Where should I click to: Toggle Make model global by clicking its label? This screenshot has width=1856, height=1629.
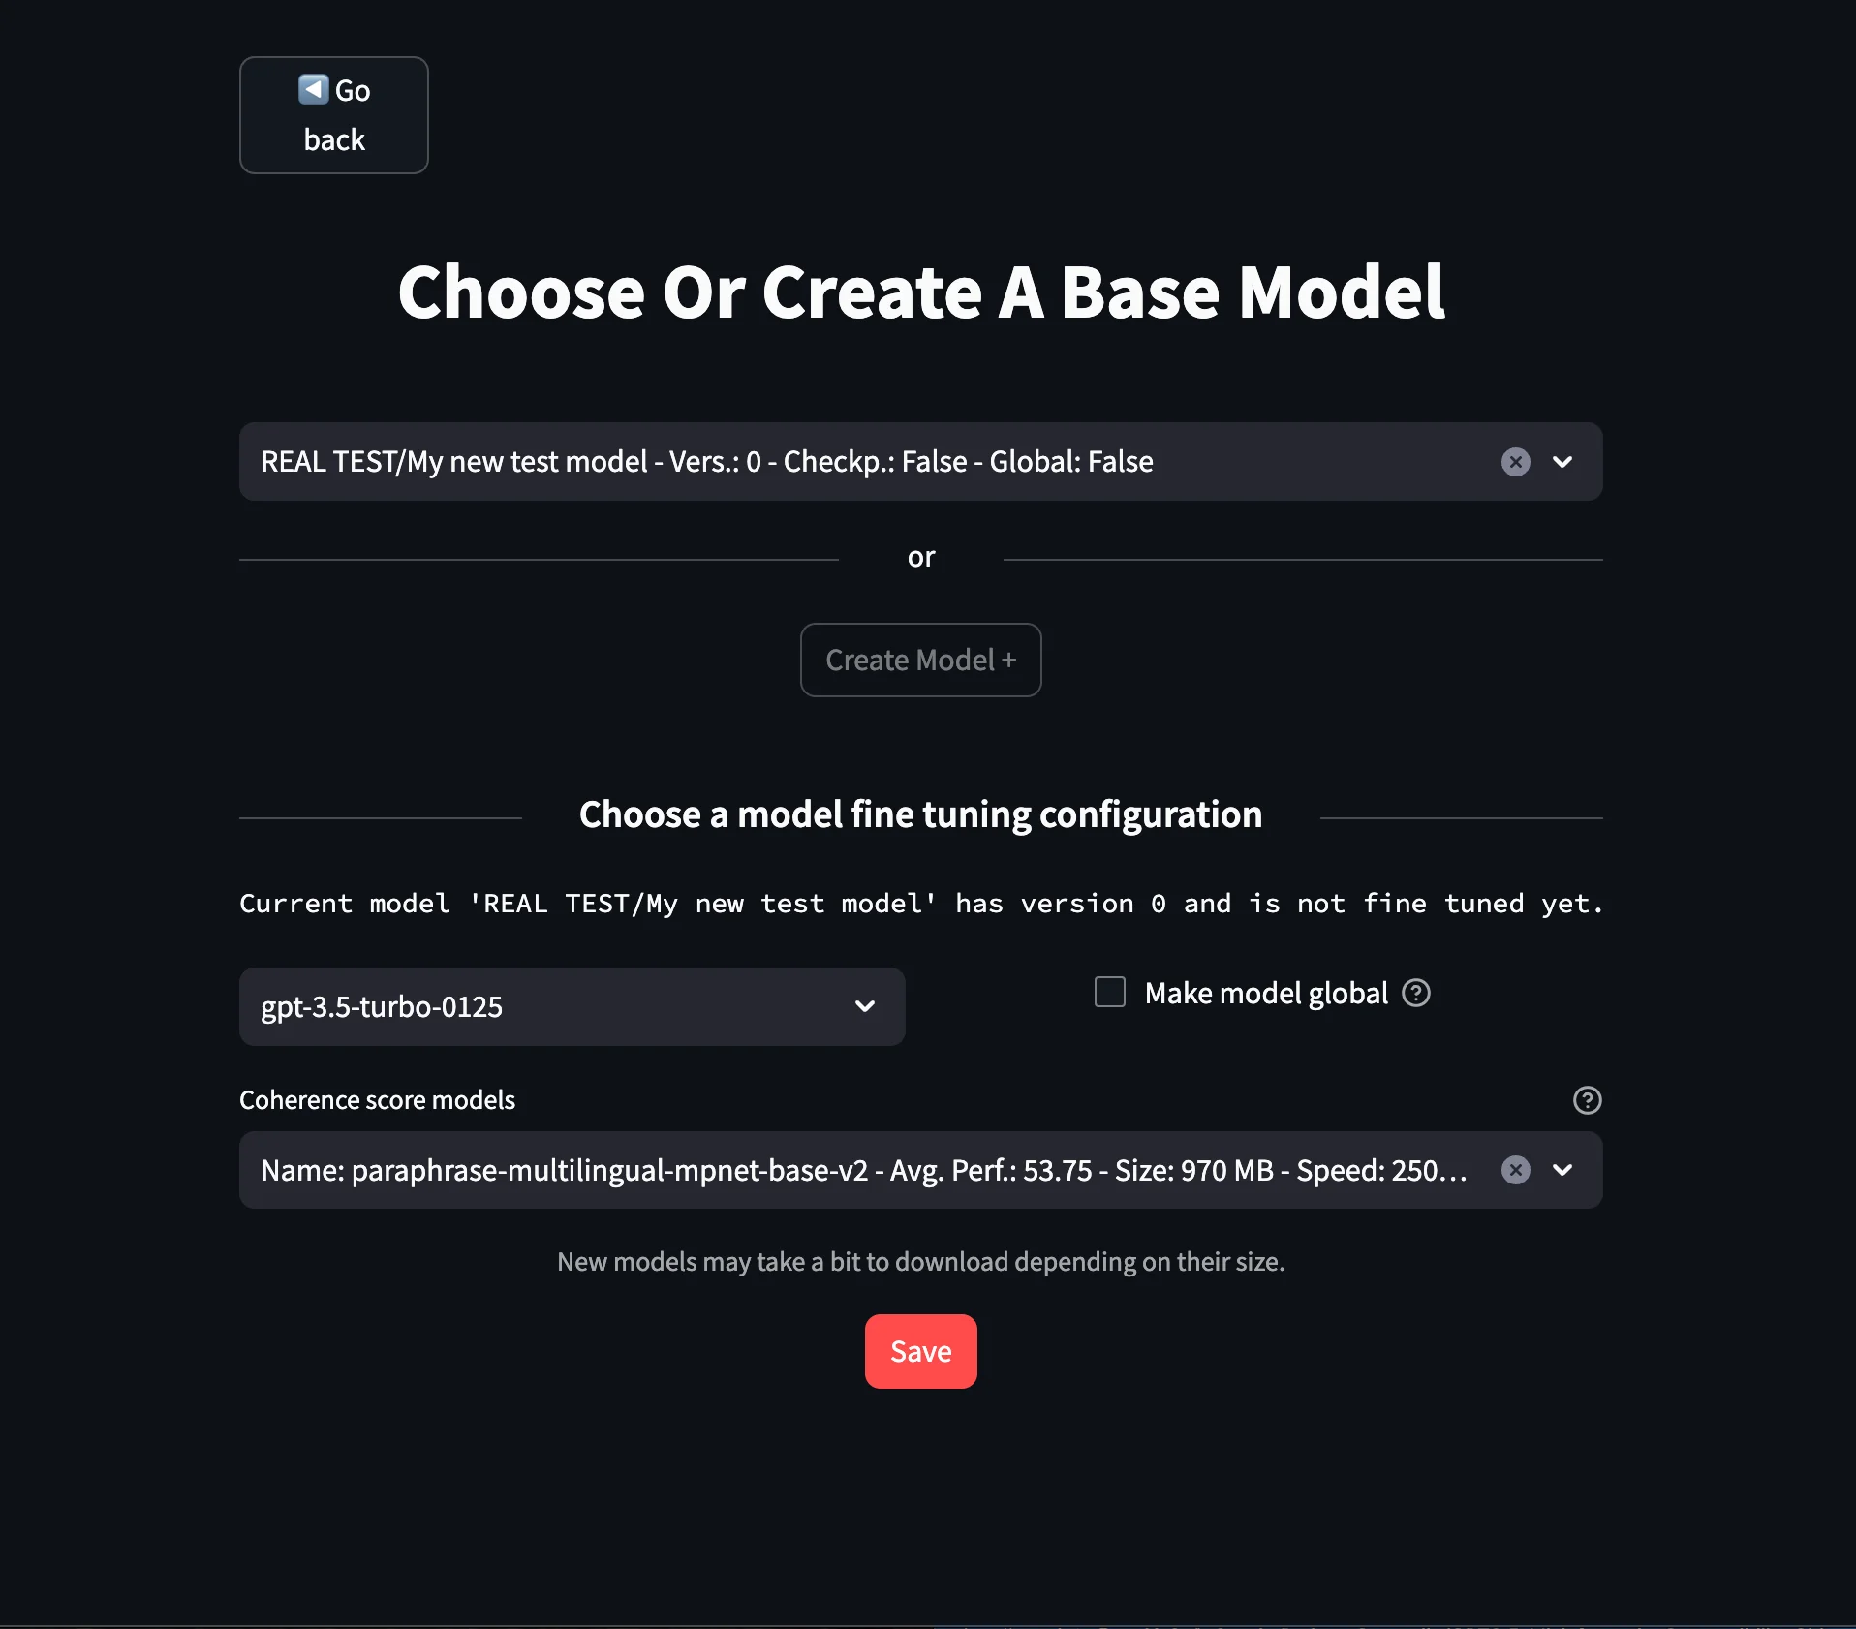1266,993
